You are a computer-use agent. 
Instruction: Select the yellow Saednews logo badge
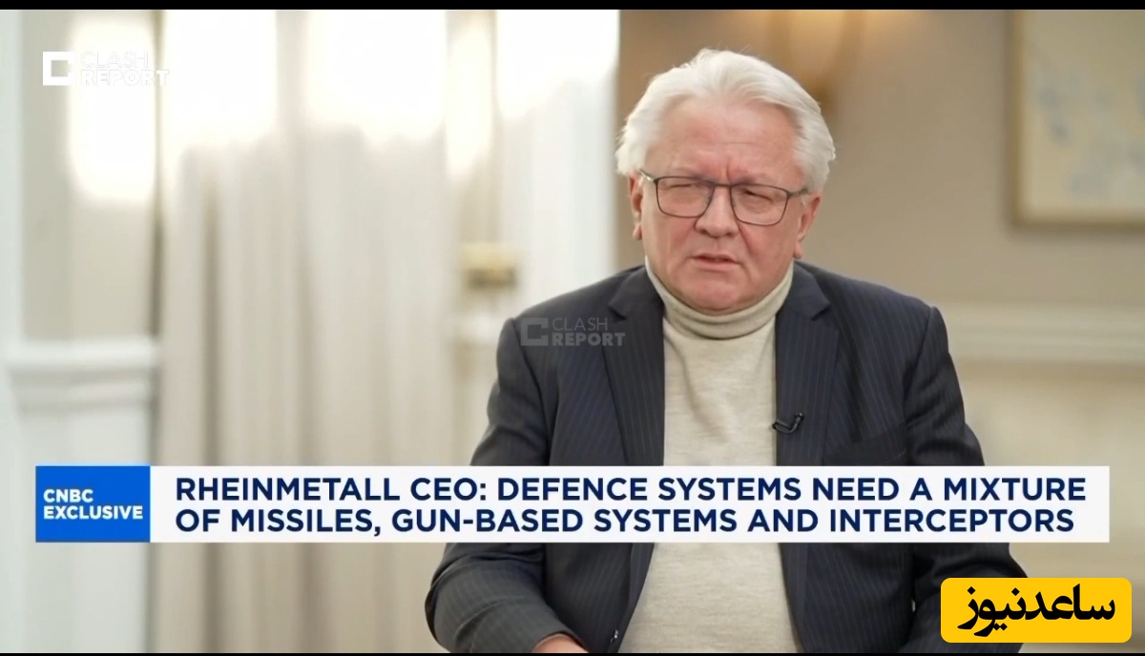coord(1035,609)
